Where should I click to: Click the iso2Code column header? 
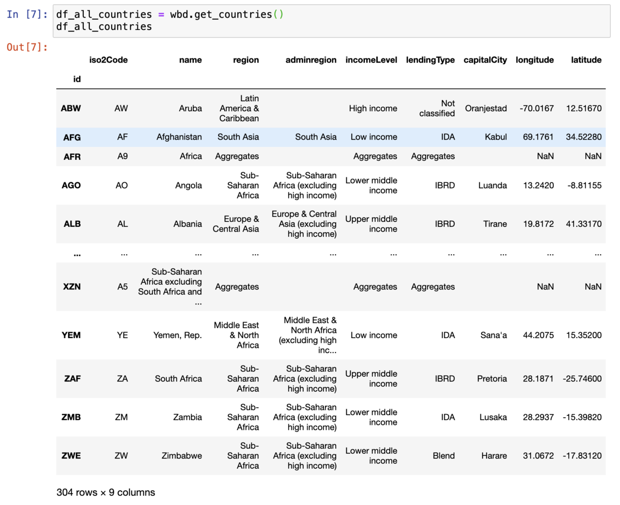tap(109, 60)
